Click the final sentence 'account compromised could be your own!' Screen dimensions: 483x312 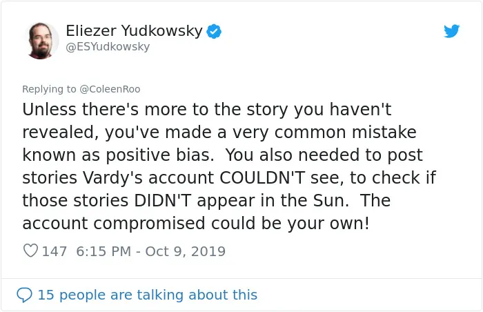[x=195, y=223]
